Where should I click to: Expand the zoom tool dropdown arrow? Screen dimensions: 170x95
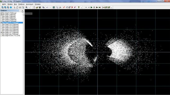click(x=29, y=7)
